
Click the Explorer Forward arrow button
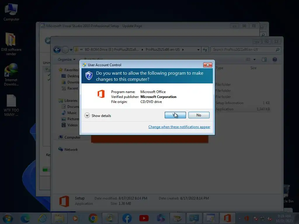65,50
